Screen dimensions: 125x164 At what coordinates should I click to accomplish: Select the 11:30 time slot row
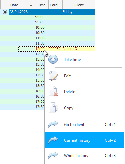coord(48,43)
